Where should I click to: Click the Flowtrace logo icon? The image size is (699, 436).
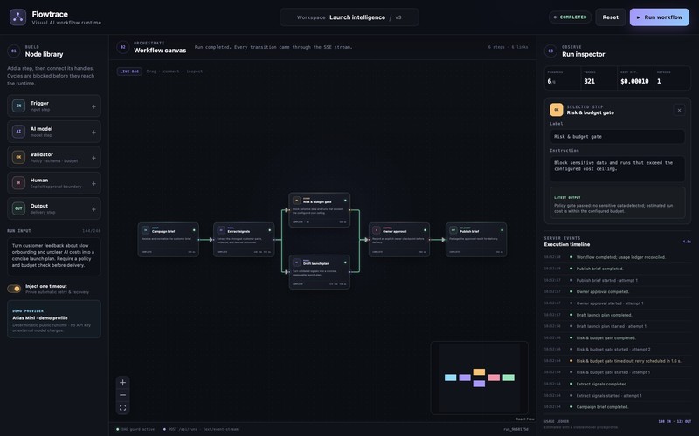[17, 17]
